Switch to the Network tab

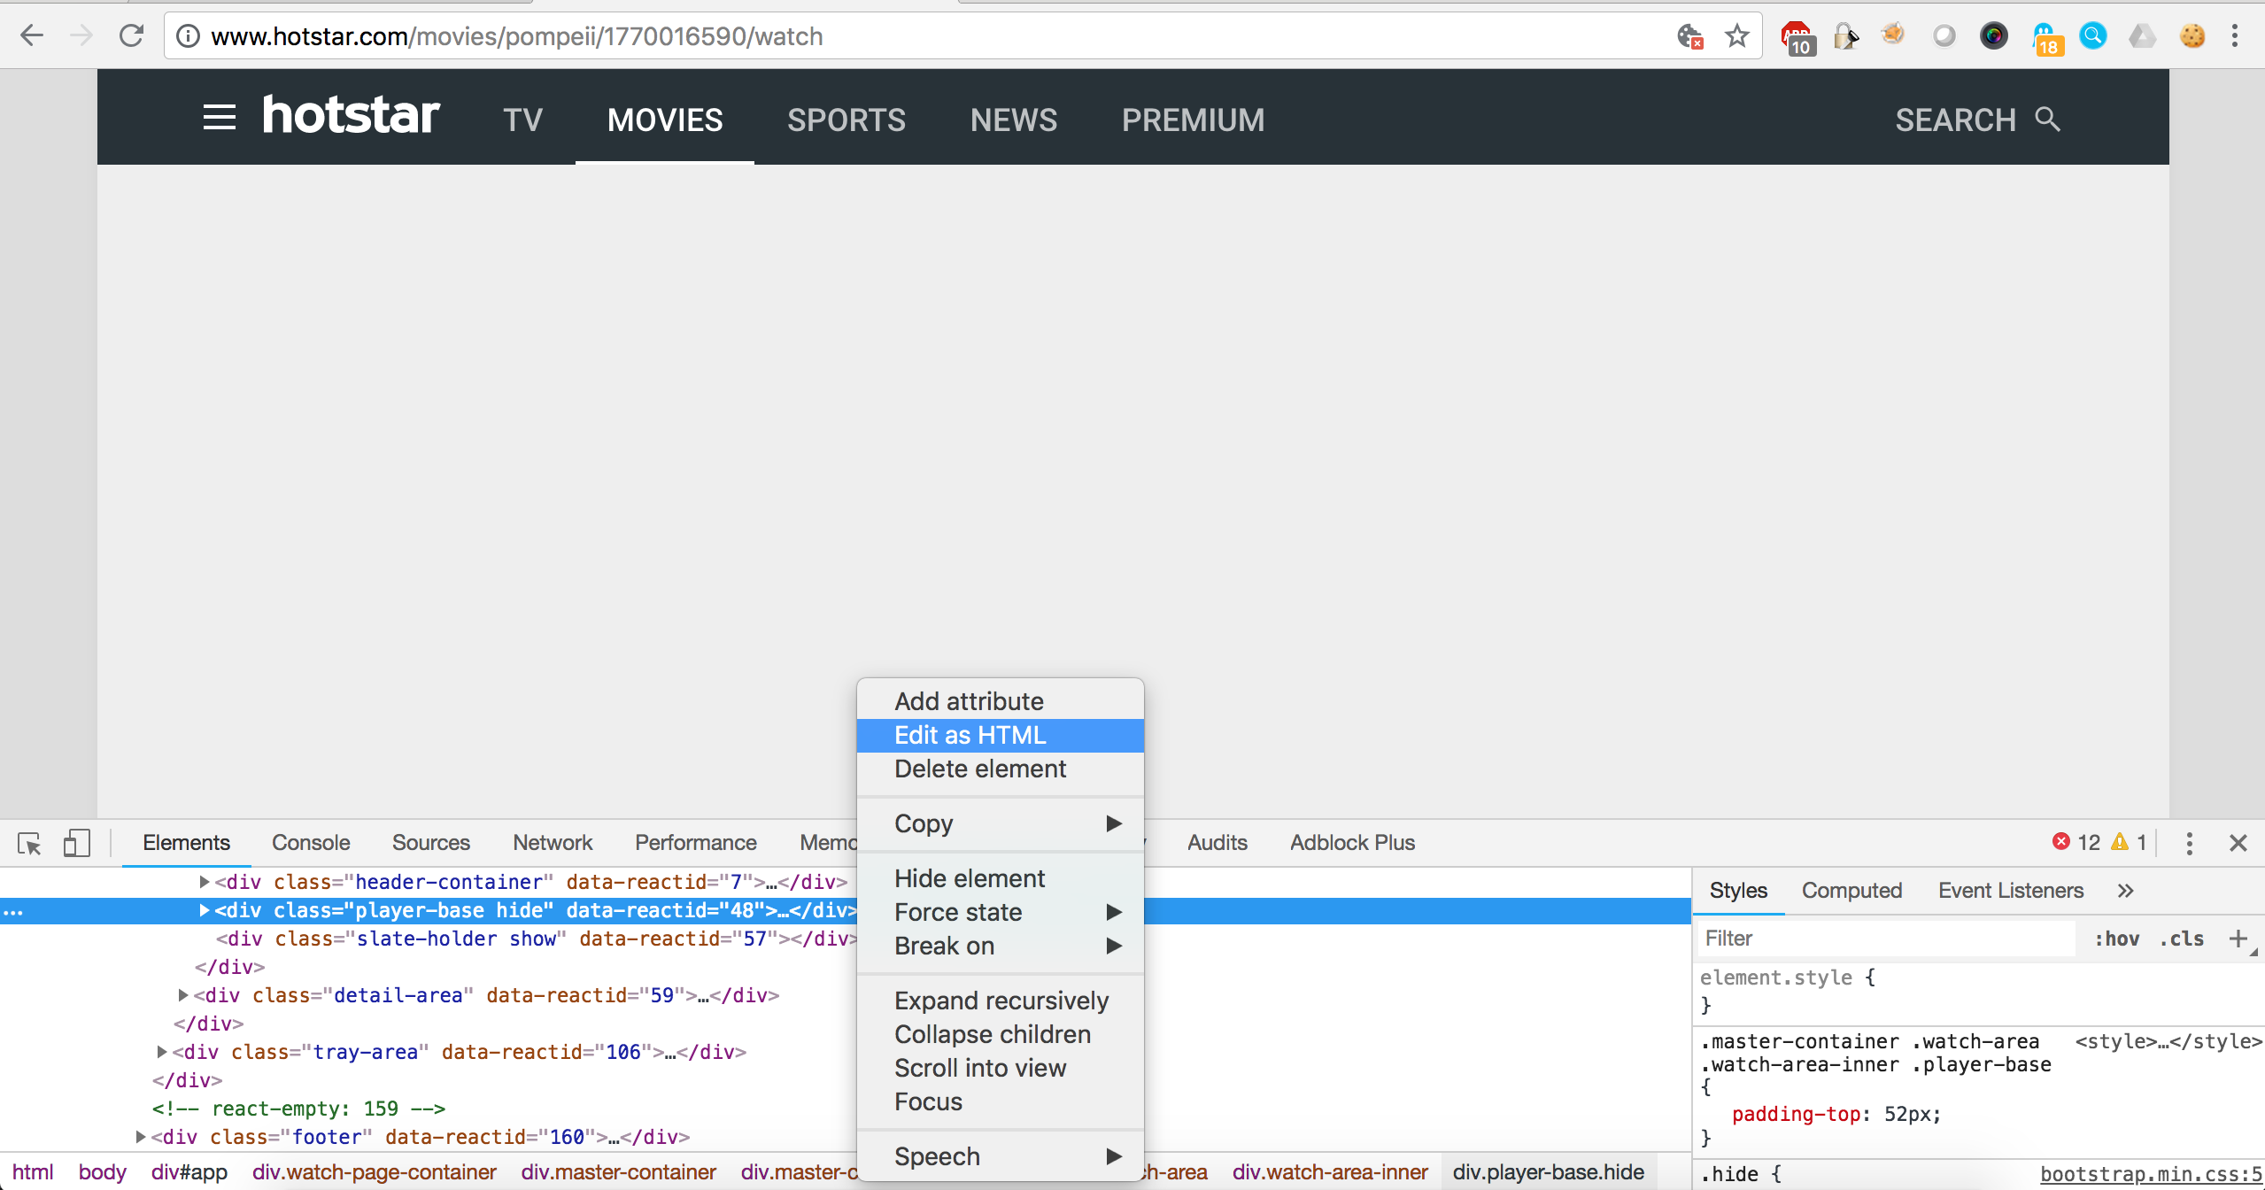point(553,843)
